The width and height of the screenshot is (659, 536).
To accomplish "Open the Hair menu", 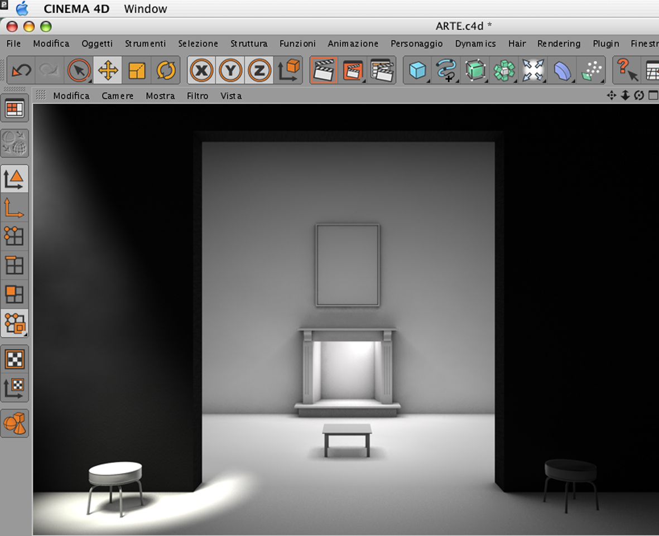I will [517, 44].
